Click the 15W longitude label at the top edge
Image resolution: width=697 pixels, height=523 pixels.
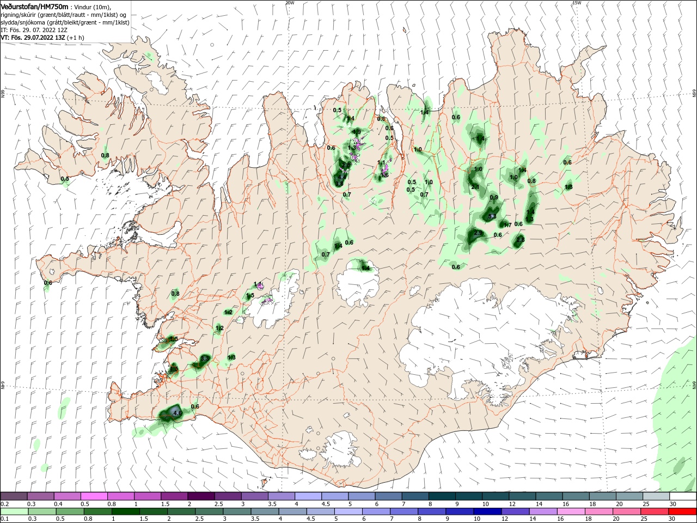pyautogui.click(x=577, y=3)
